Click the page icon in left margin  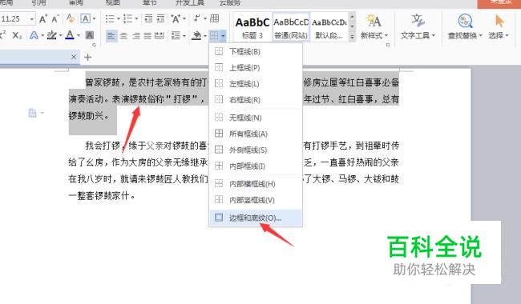33,113
